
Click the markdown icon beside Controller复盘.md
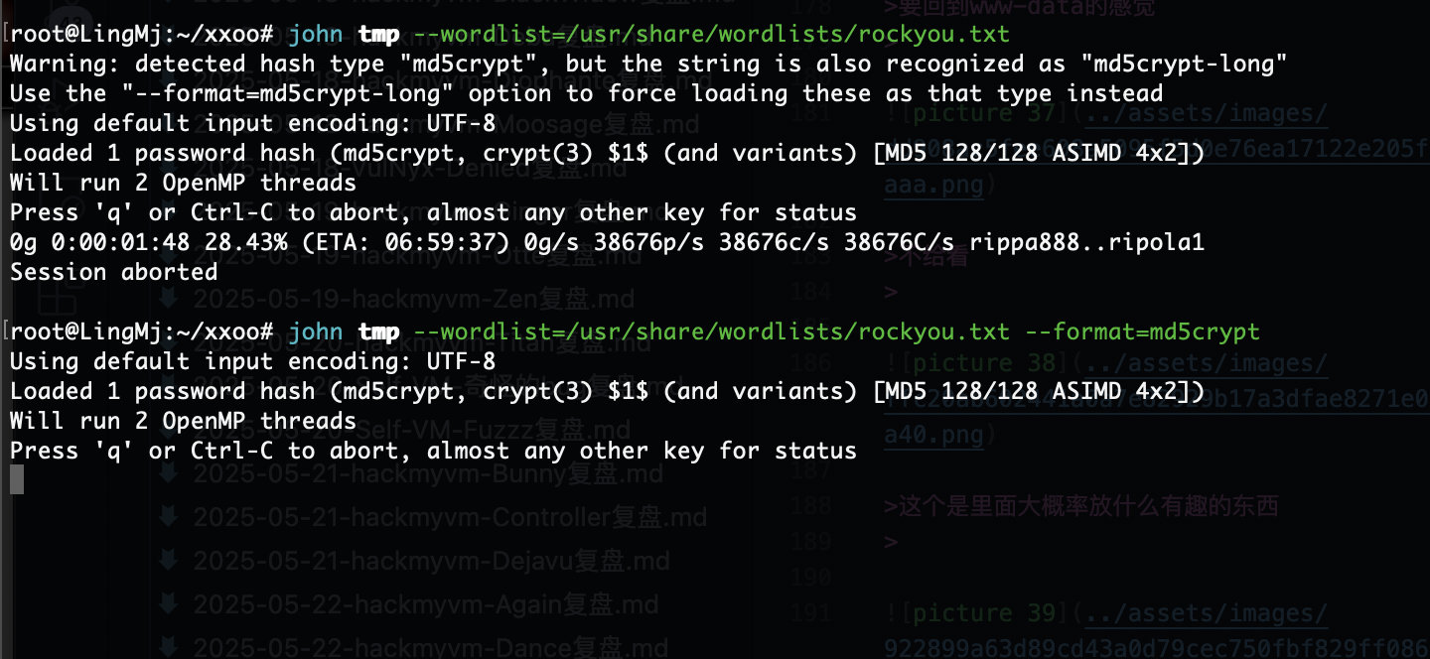pyautogui.click(x=170, y=517)
